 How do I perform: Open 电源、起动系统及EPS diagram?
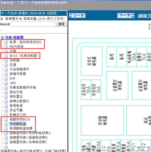pyautogui.click(x=25, y=42)
